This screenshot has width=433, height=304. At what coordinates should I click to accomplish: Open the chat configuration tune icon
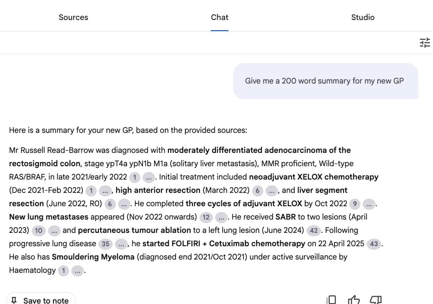click(425, 43)
